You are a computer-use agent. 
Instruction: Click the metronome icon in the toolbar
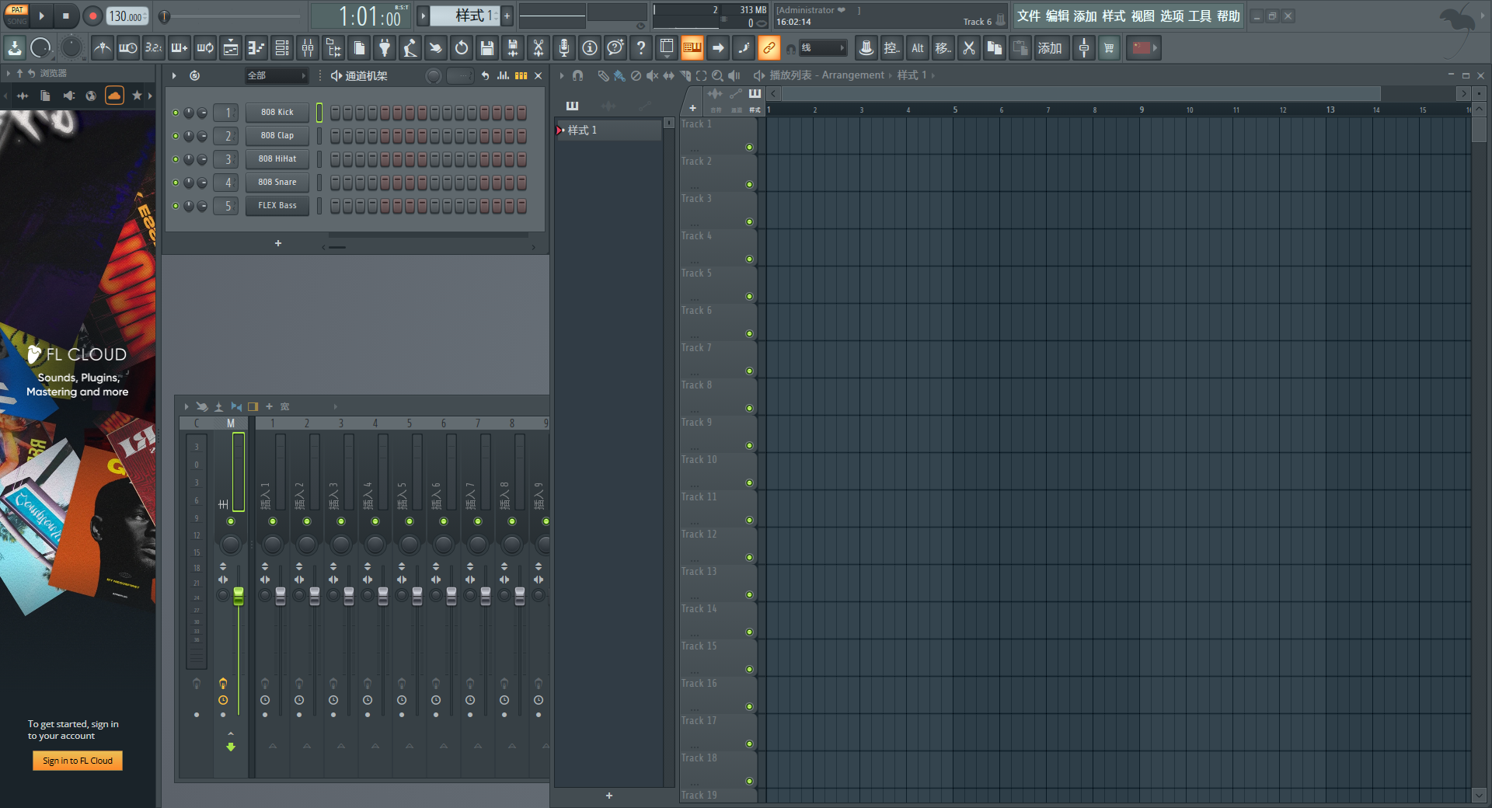coord(102,48)
